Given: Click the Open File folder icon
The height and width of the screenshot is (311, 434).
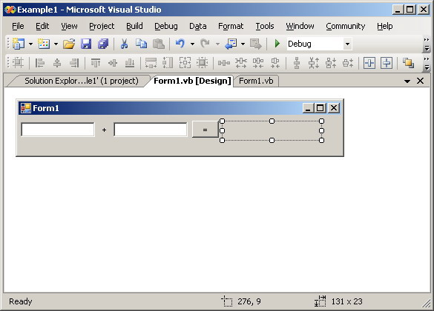Looking at the screenshot, I should (x=69, y=44).
